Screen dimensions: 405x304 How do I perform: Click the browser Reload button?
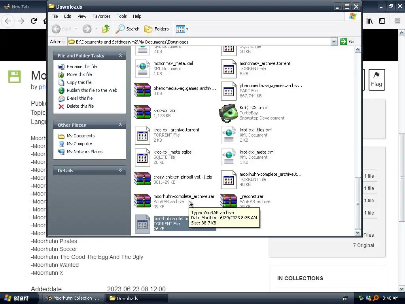coord(34,21)
